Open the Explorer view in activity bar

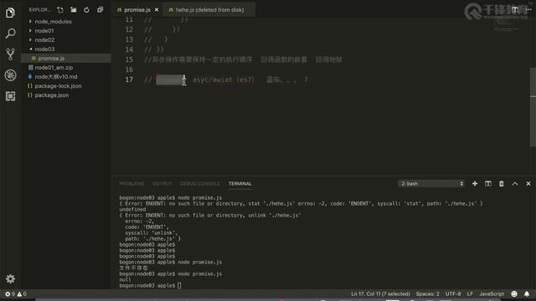tap(10, 13)
